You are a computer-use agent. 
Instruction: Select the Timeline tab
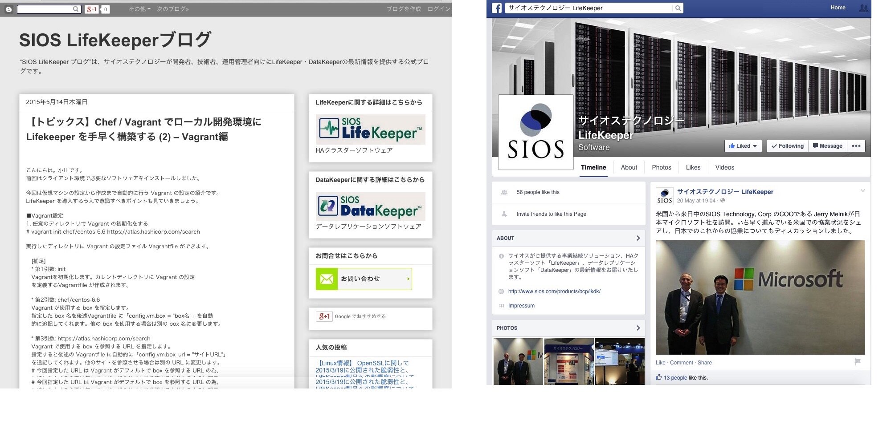593,167
